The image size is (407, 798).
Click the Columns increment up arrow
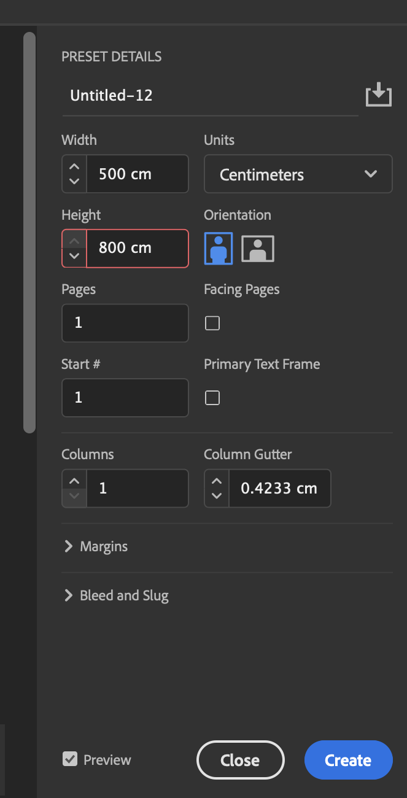point(73,480)
